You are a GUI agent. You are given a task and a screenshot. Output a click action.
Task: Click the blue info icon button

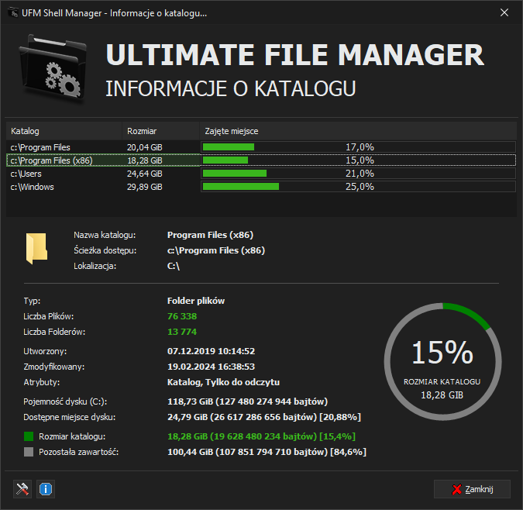(x=46, y=489)
